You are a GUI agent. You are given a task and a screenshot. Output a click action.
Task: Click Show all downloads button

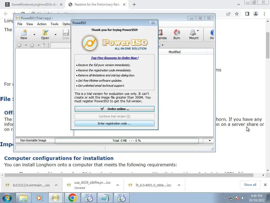[x=250, y=185]
